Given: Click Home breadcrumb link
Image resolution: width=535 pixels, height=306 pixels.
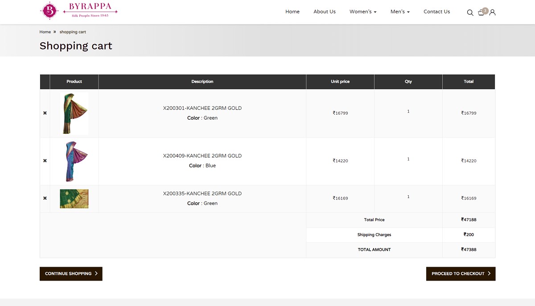Looking at the screenshot, I should pyautogui.click(x=45, y=32).
